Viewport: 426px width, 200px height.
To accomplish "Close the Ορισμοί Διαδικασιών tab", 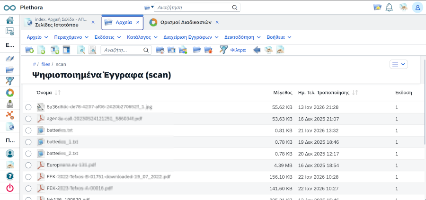I will coord(217,22).
